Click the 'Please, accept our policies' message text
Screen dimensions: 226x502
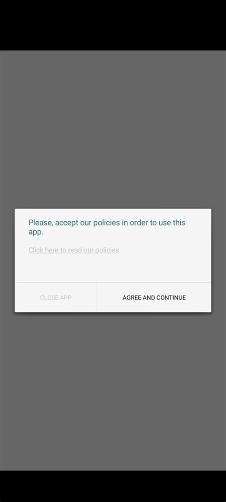[x=107, y=227]
